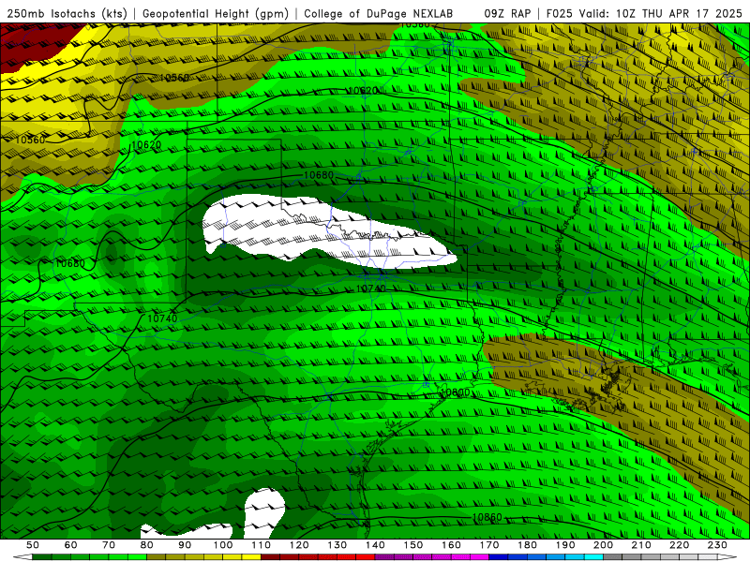Select legend value 150

(413, 545)
